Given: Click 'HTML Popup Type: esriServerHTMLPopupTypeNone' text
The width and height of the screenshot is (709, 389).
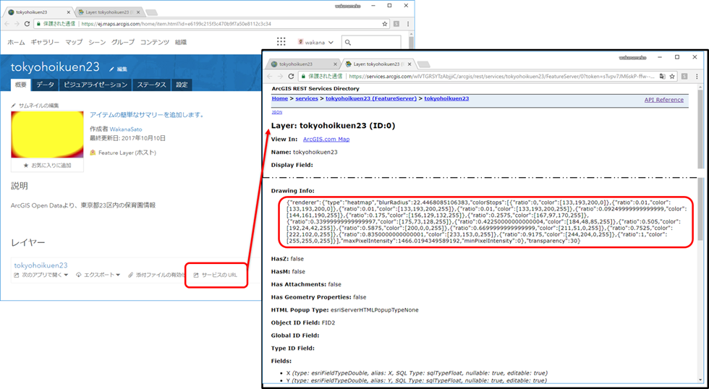Looking at the screenshot, I should point(344,310).
